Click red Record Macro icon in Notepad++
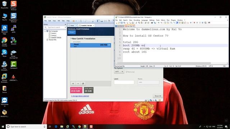This screenshot has height=129, width=230. (x=194, y=23)
